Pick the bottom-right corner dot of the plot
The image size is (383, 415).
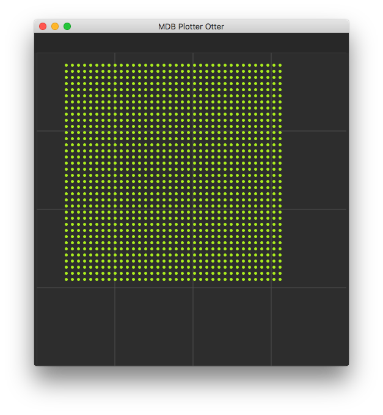(280, 280)
